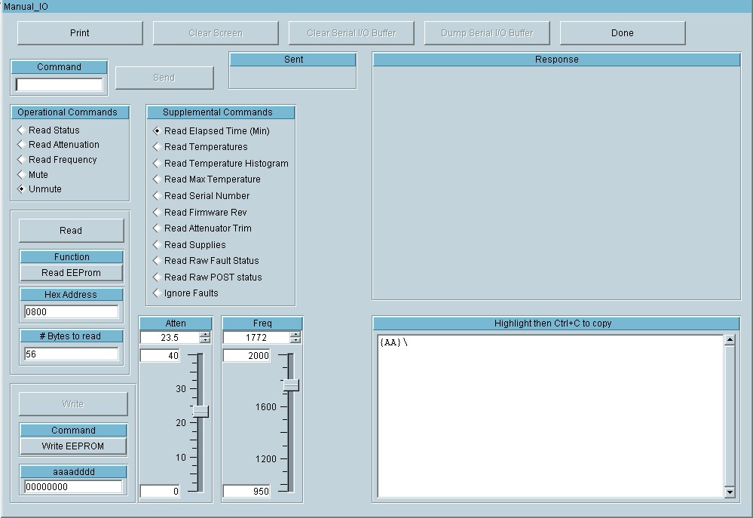Viewport: 753px width, 518px height.
Task: Select the Ignore Faults option
Action: [x=157, y=293]
